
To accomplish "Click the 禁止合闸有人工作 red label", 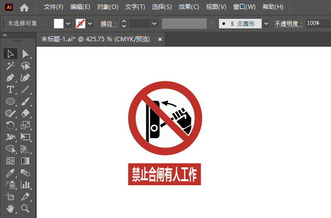I will [165, 174].
